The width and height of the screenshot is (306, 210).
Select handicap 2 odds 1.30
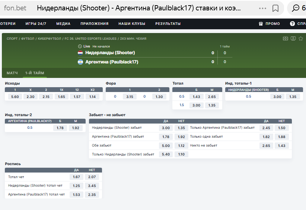159,96
